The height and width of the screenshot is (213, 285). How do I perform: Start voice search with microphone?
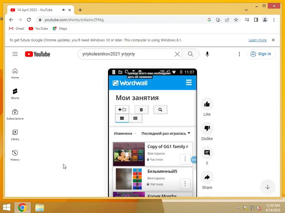pyautogui.click(x=207, y=54)
